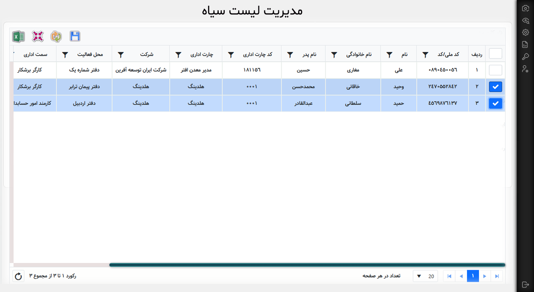Open the filter for the شرکت column
This screenshot has height=292, width=534.
point(121,55)
